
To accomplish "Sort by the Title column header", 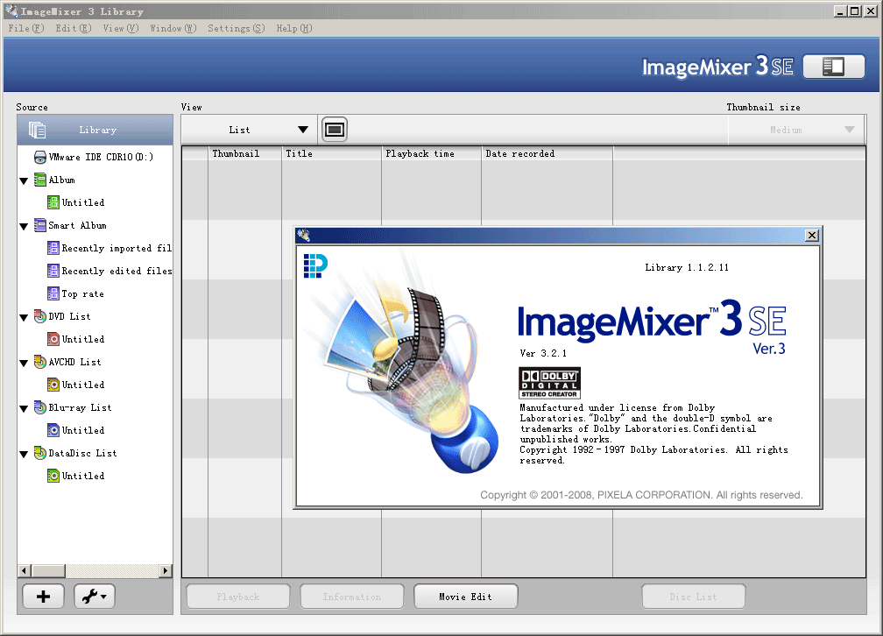I will 331,153.
